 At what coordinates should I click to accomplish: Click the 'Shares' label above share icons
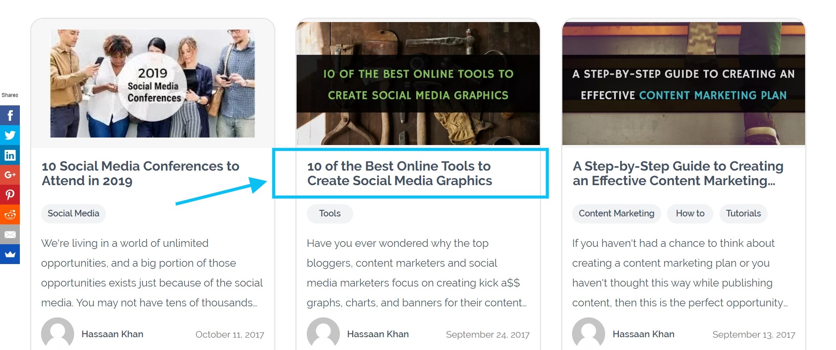click(x=10, y=95)
